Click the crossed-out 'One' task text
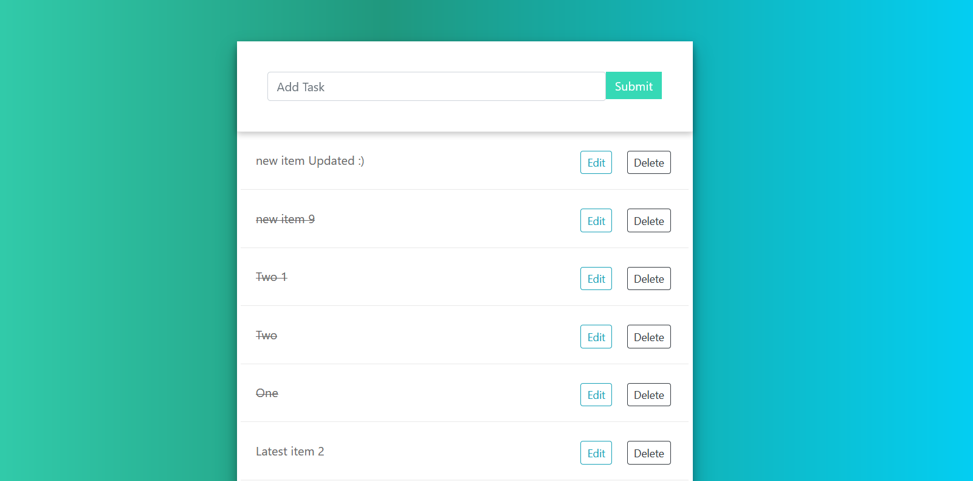Image resolution: width=973 pixels, height=481 pixels. [x=267, y=393]
